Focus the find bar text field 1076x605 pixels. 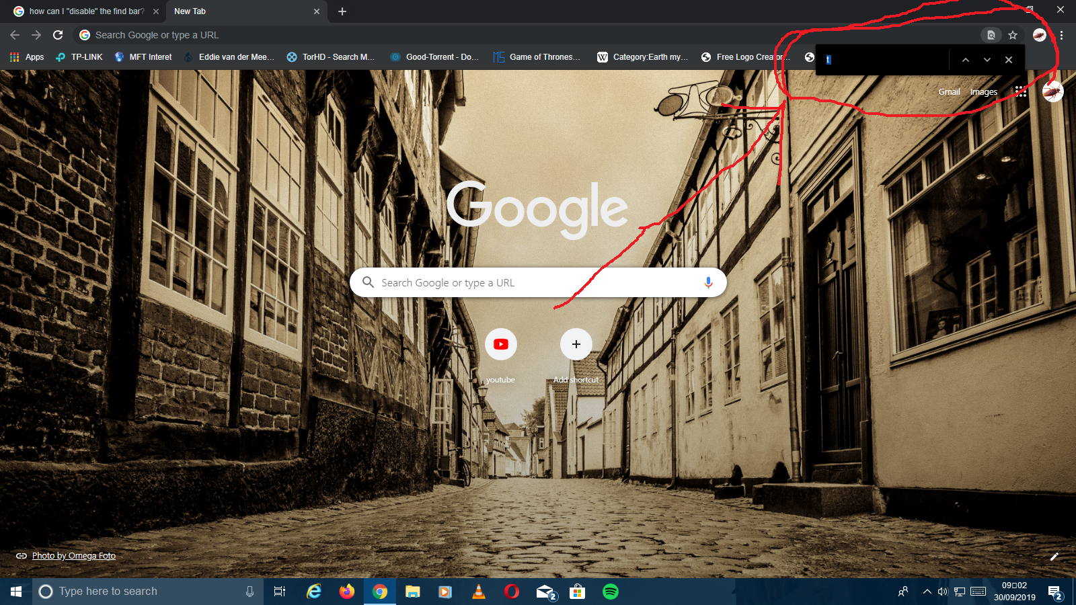point(884,60)
